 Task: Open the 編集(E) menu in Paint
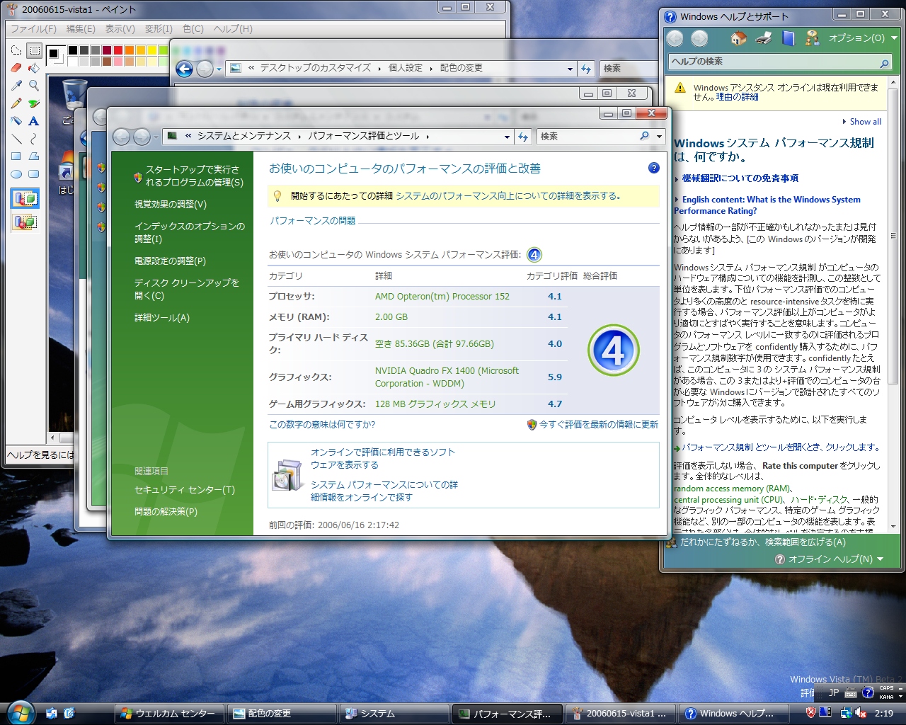[x=81, y=29]
